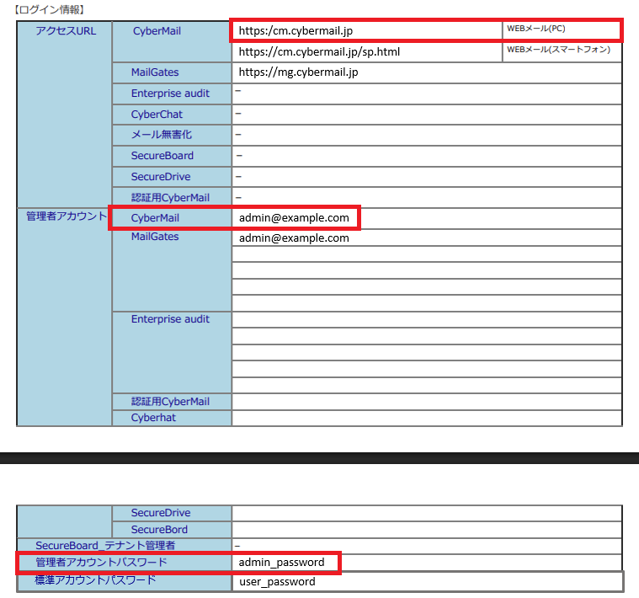The image size is (639, 598).
Task: Click the WEBメール(PC) note cell
Action: pyautogui.click(x=535, y=29)
